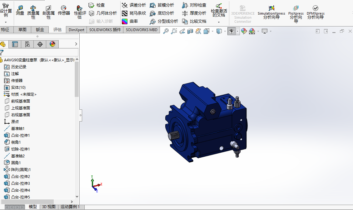Launch DFMXpress 分析向导
This screenshot has height=210, width=353.
coord(316,12)
